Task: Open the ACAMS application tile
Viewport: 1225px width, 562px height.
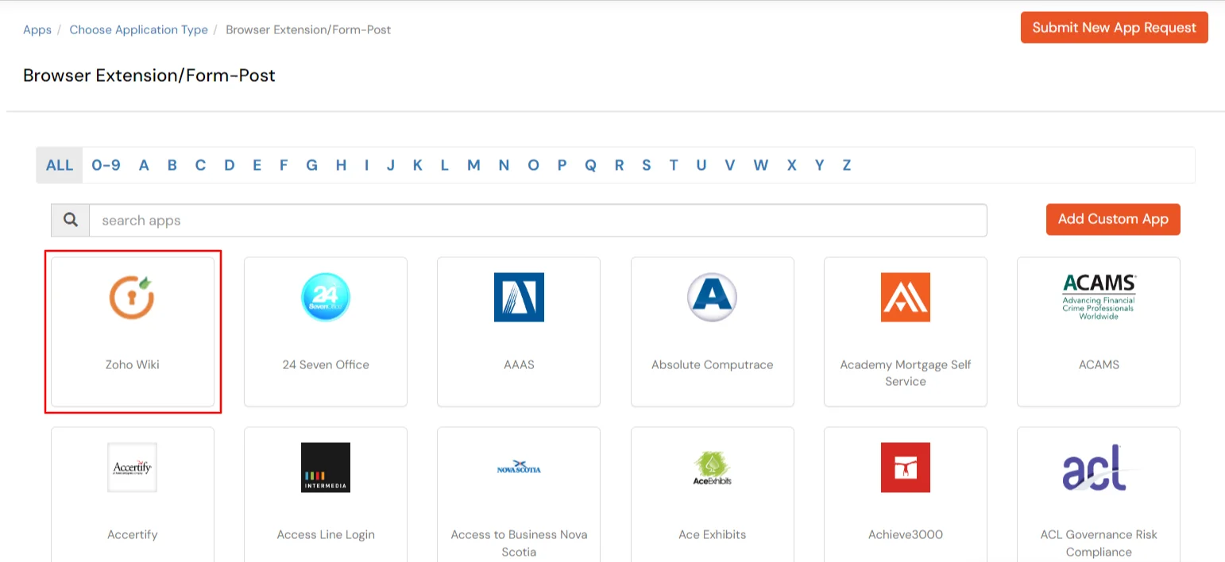Action: point(1099,332)
